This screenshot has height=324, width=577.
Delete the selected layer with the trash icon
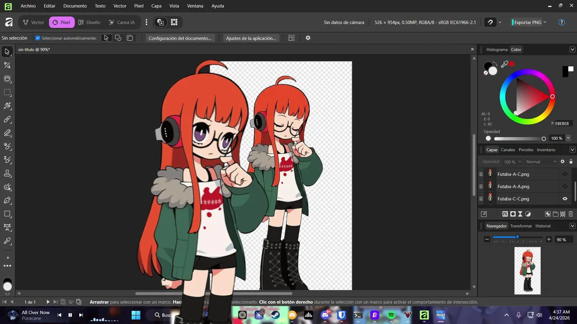click(571, 214)
